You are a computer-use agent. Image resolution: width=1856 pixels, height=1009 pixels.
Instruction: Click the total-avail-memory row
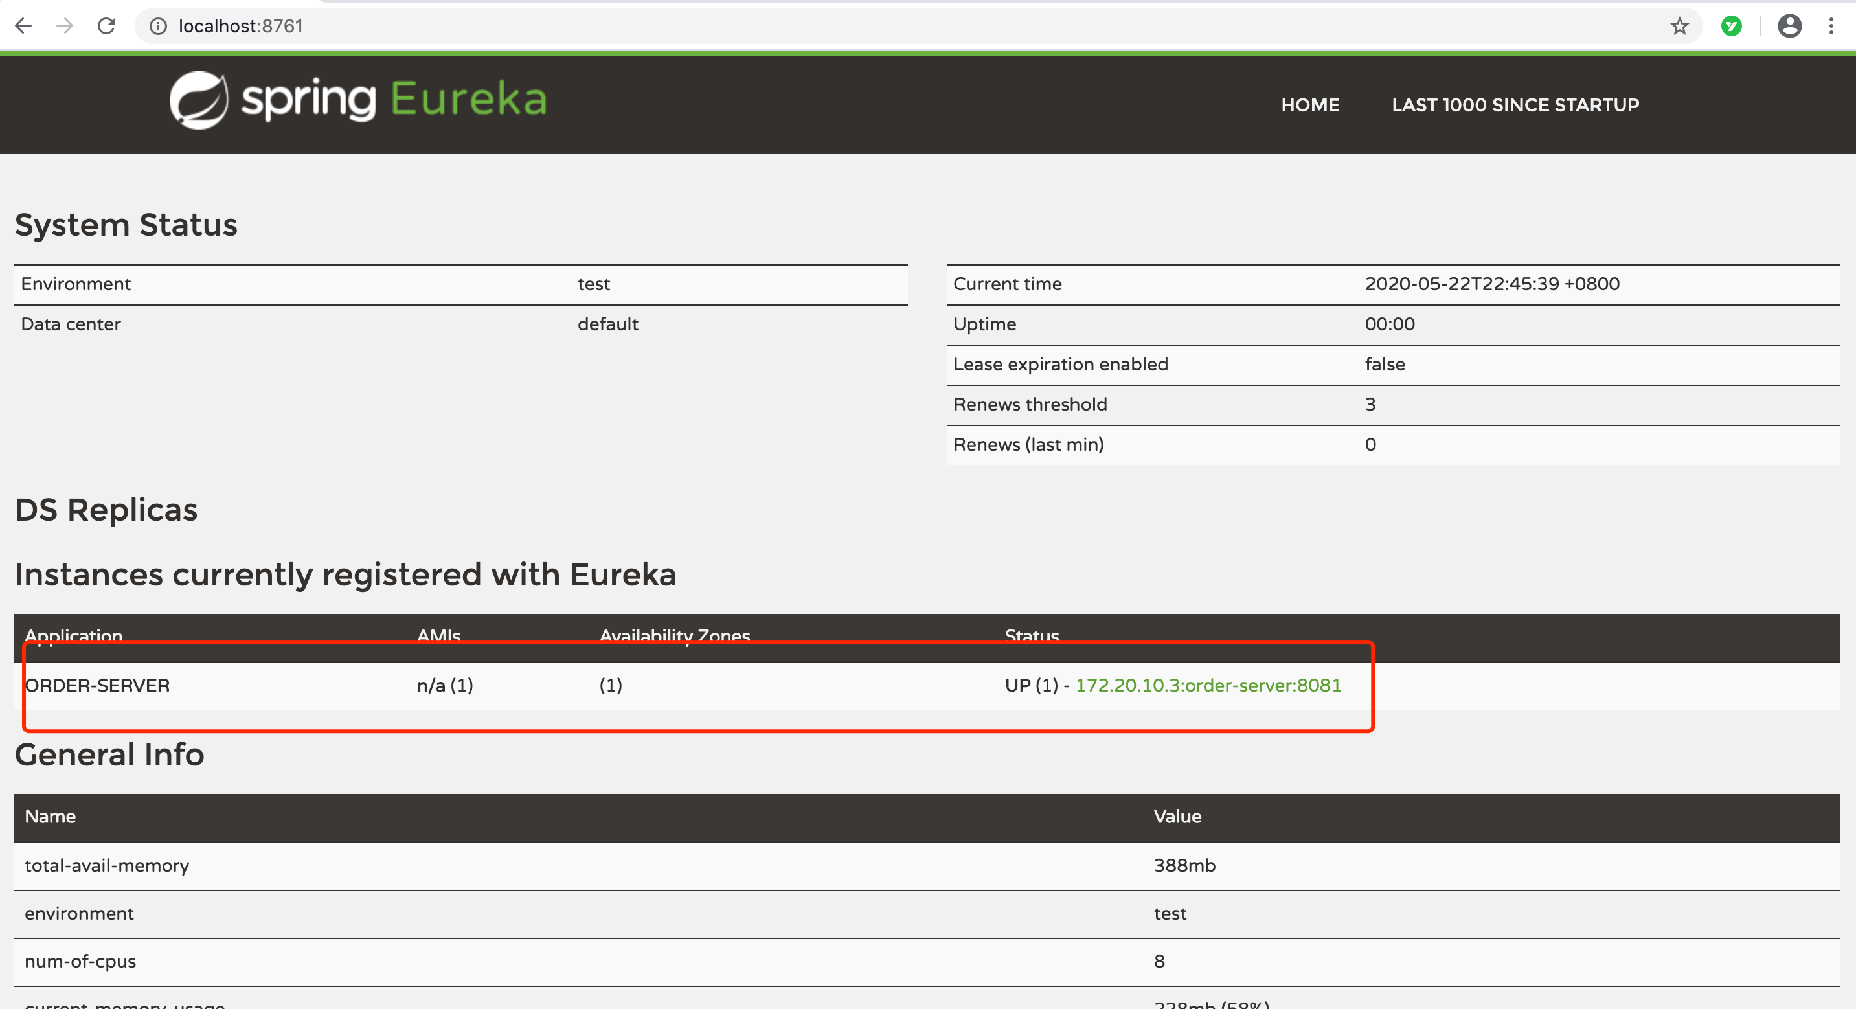point(107,866)
